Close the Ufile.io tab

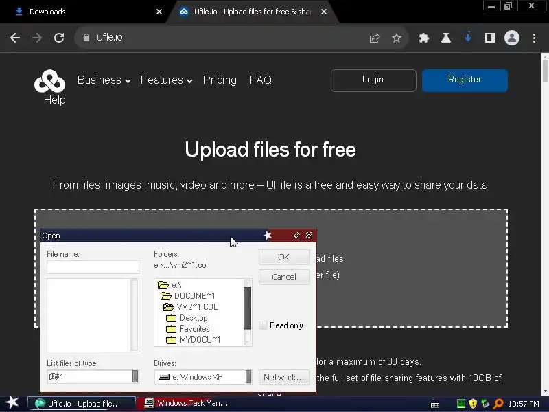click(324, 12)
